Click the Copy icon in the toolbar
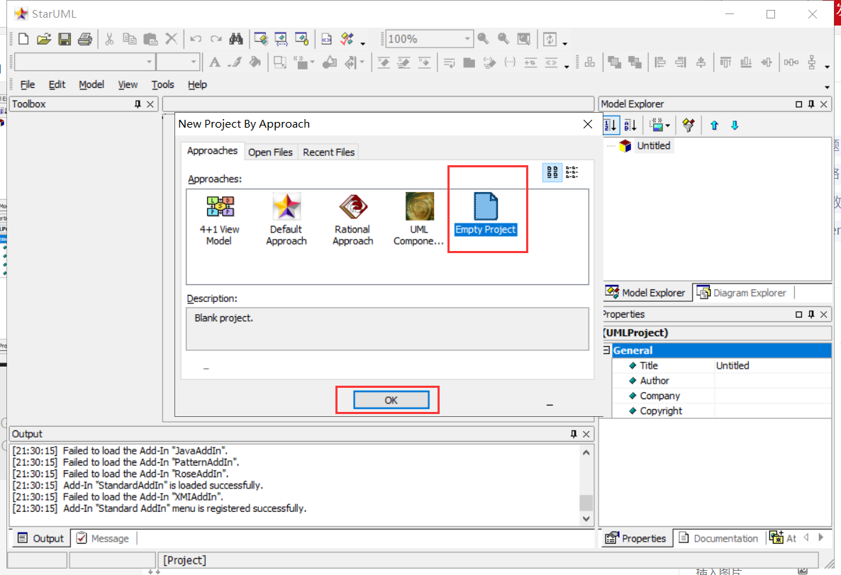 point(130,39)
